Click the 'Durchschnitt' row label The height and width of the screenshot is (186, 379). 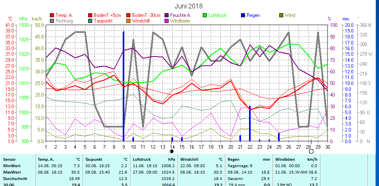(x=15, y=179)
